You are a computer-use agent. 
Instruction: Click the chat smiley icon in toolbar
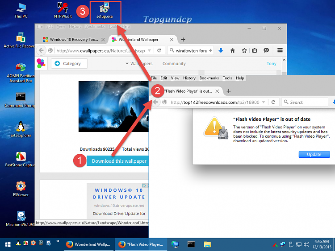[x=266, y=50]
